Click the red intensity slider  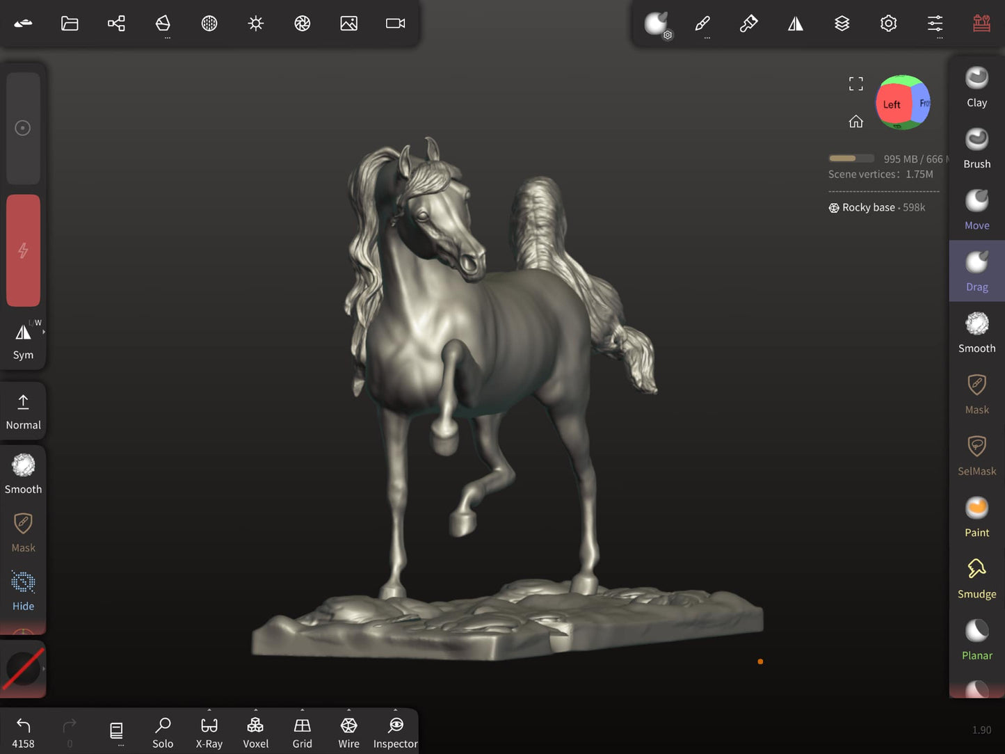coord(23,250)
